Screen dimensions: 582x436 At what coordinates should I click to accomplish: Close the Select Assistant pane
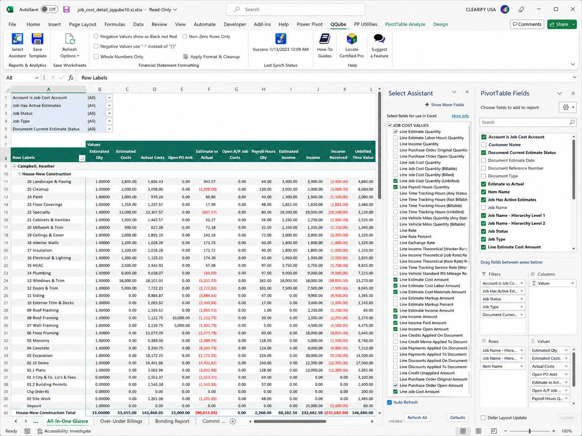(x=467, y=92)
